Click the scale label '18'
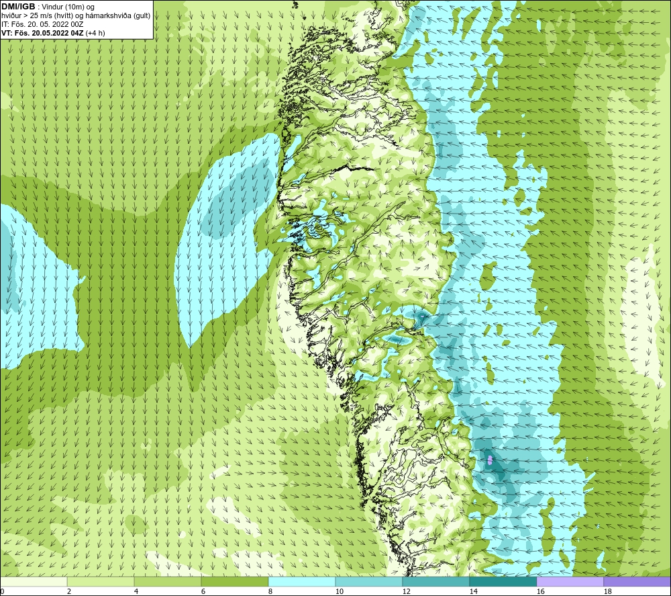The width and height of the screenshot is (671, 596). click(607, 592)
